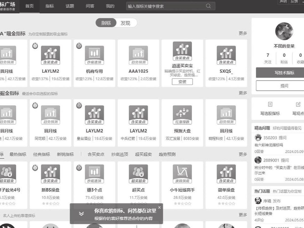Switch to the 指标 toggle pill

coord(106,23)
